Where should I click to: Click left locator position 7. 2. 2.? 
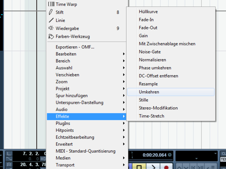[x=31, y=154]
